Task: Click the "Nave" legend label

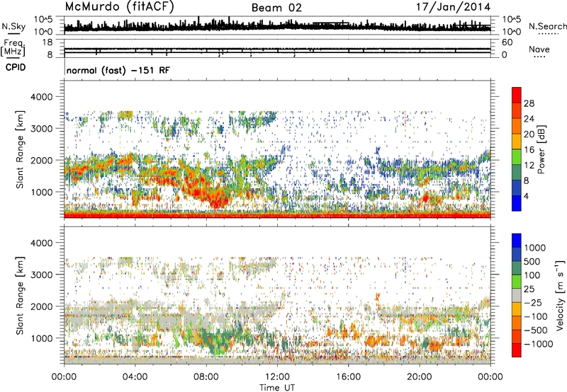Action: coord(539,49)
